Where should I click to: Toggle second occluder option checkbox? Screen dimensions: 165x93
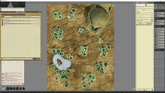[x=152, y=16]
